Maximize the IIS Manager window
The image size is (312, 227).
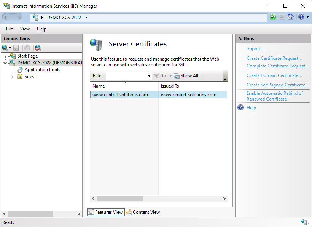coord(285,6)
